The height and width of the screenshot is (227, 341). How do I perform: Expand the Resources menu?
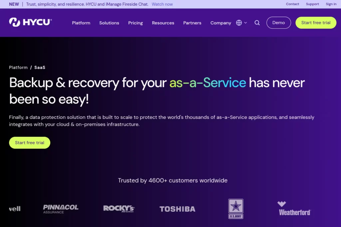[x=163, y=23]
